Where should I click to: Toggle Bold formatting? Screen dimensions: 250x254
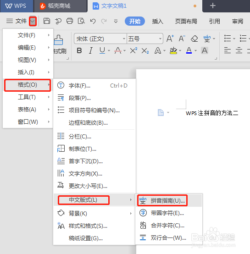pyautogui.click(x=79, y=51)
